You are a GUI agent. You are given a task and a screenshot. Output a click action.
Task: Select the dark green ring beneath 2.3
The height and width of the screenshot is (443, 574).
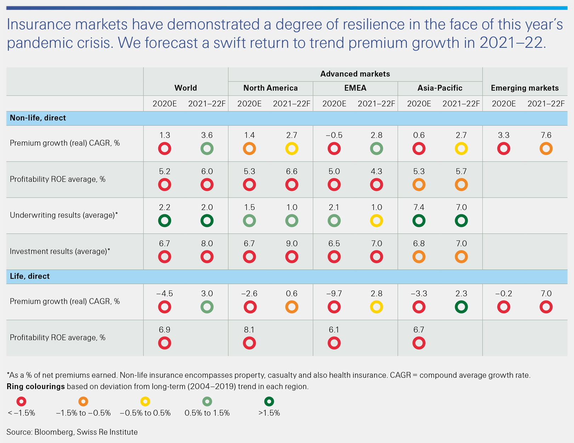tap(461, 307)
